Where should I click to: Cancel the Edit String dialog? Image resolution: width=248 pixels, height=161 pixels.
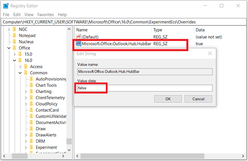(198, 99)
